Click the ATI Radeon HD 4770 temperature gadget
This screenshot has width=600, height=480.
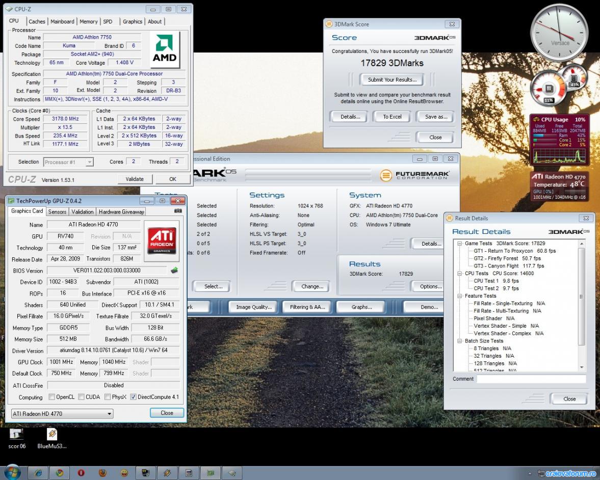[559, 186]
